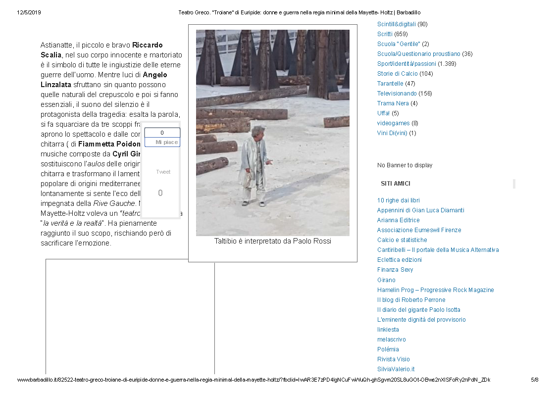This screenshot has height=393, width=556.
Task: Visit Il blog di Roberto Perrone
Action: pyautogui.click(x=411, y=300)
